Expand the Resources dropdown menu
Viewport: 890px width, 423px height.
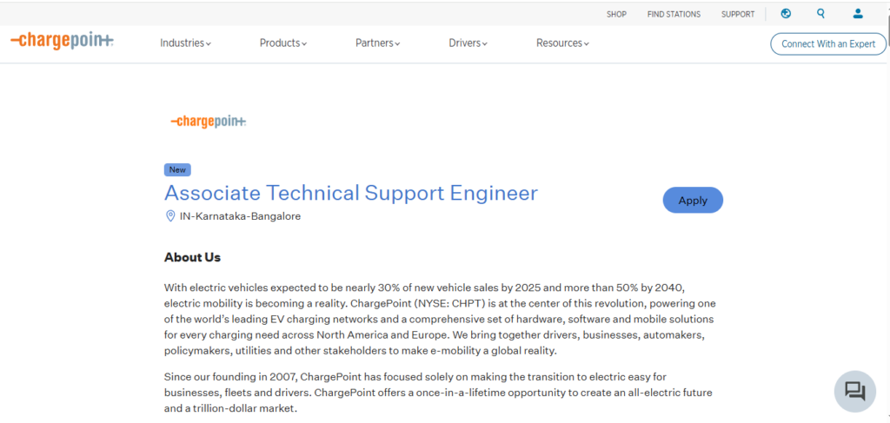coord(562,43)
